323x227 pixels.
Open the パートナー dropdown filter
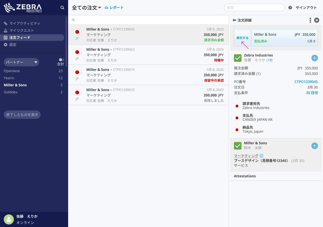click(x=21, y=62)
